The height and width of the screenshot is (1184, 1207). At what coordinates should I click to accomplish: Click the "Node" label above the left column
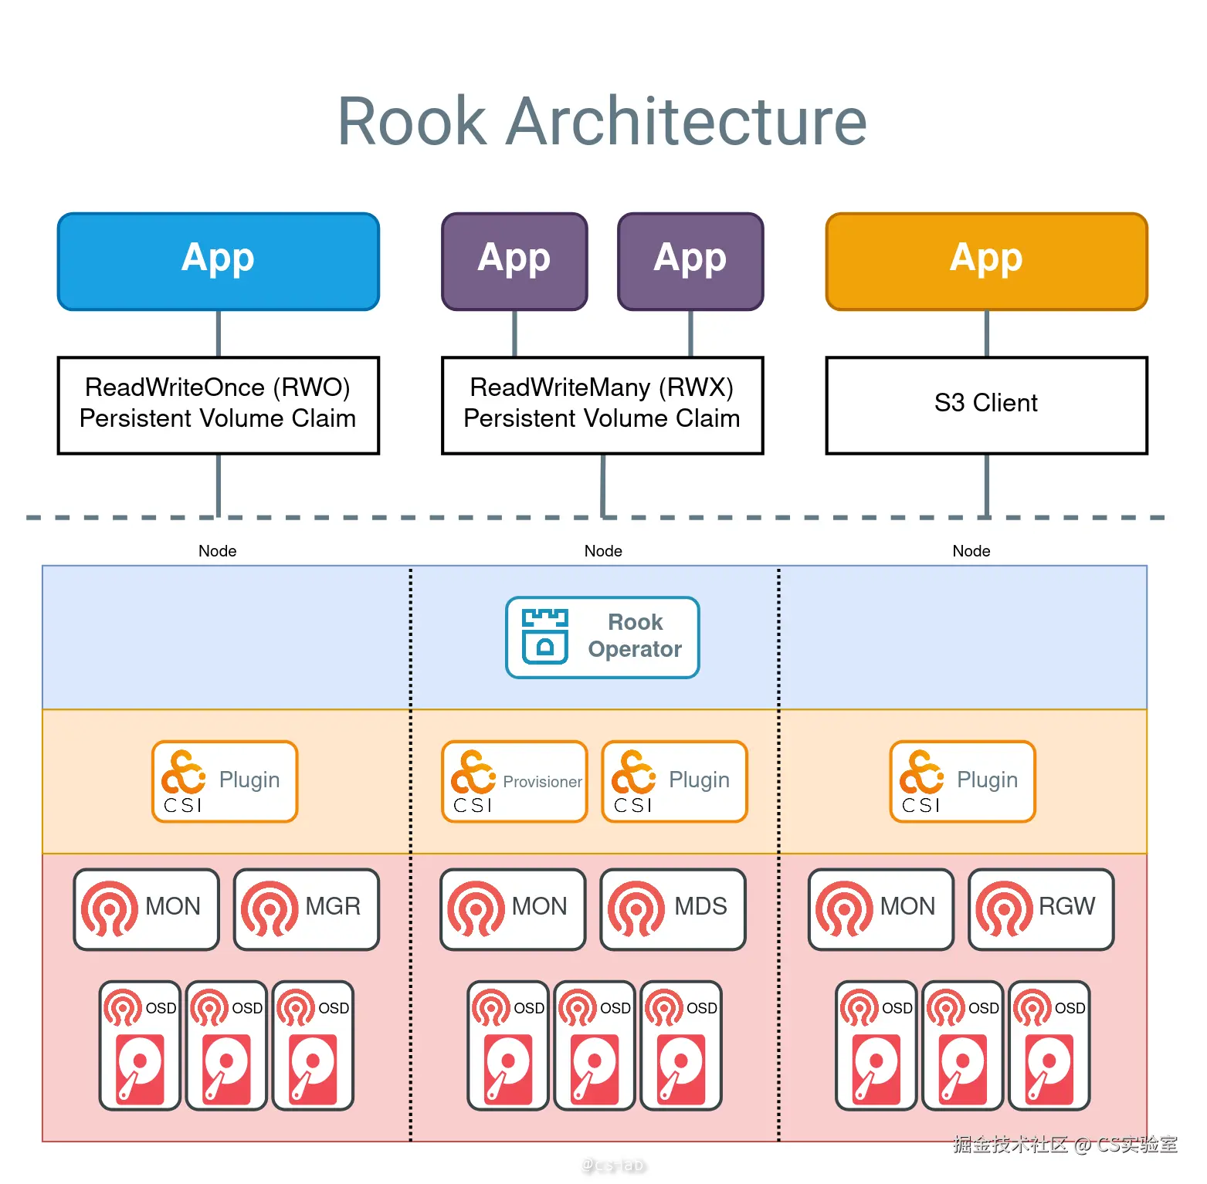tap(218, 551)
